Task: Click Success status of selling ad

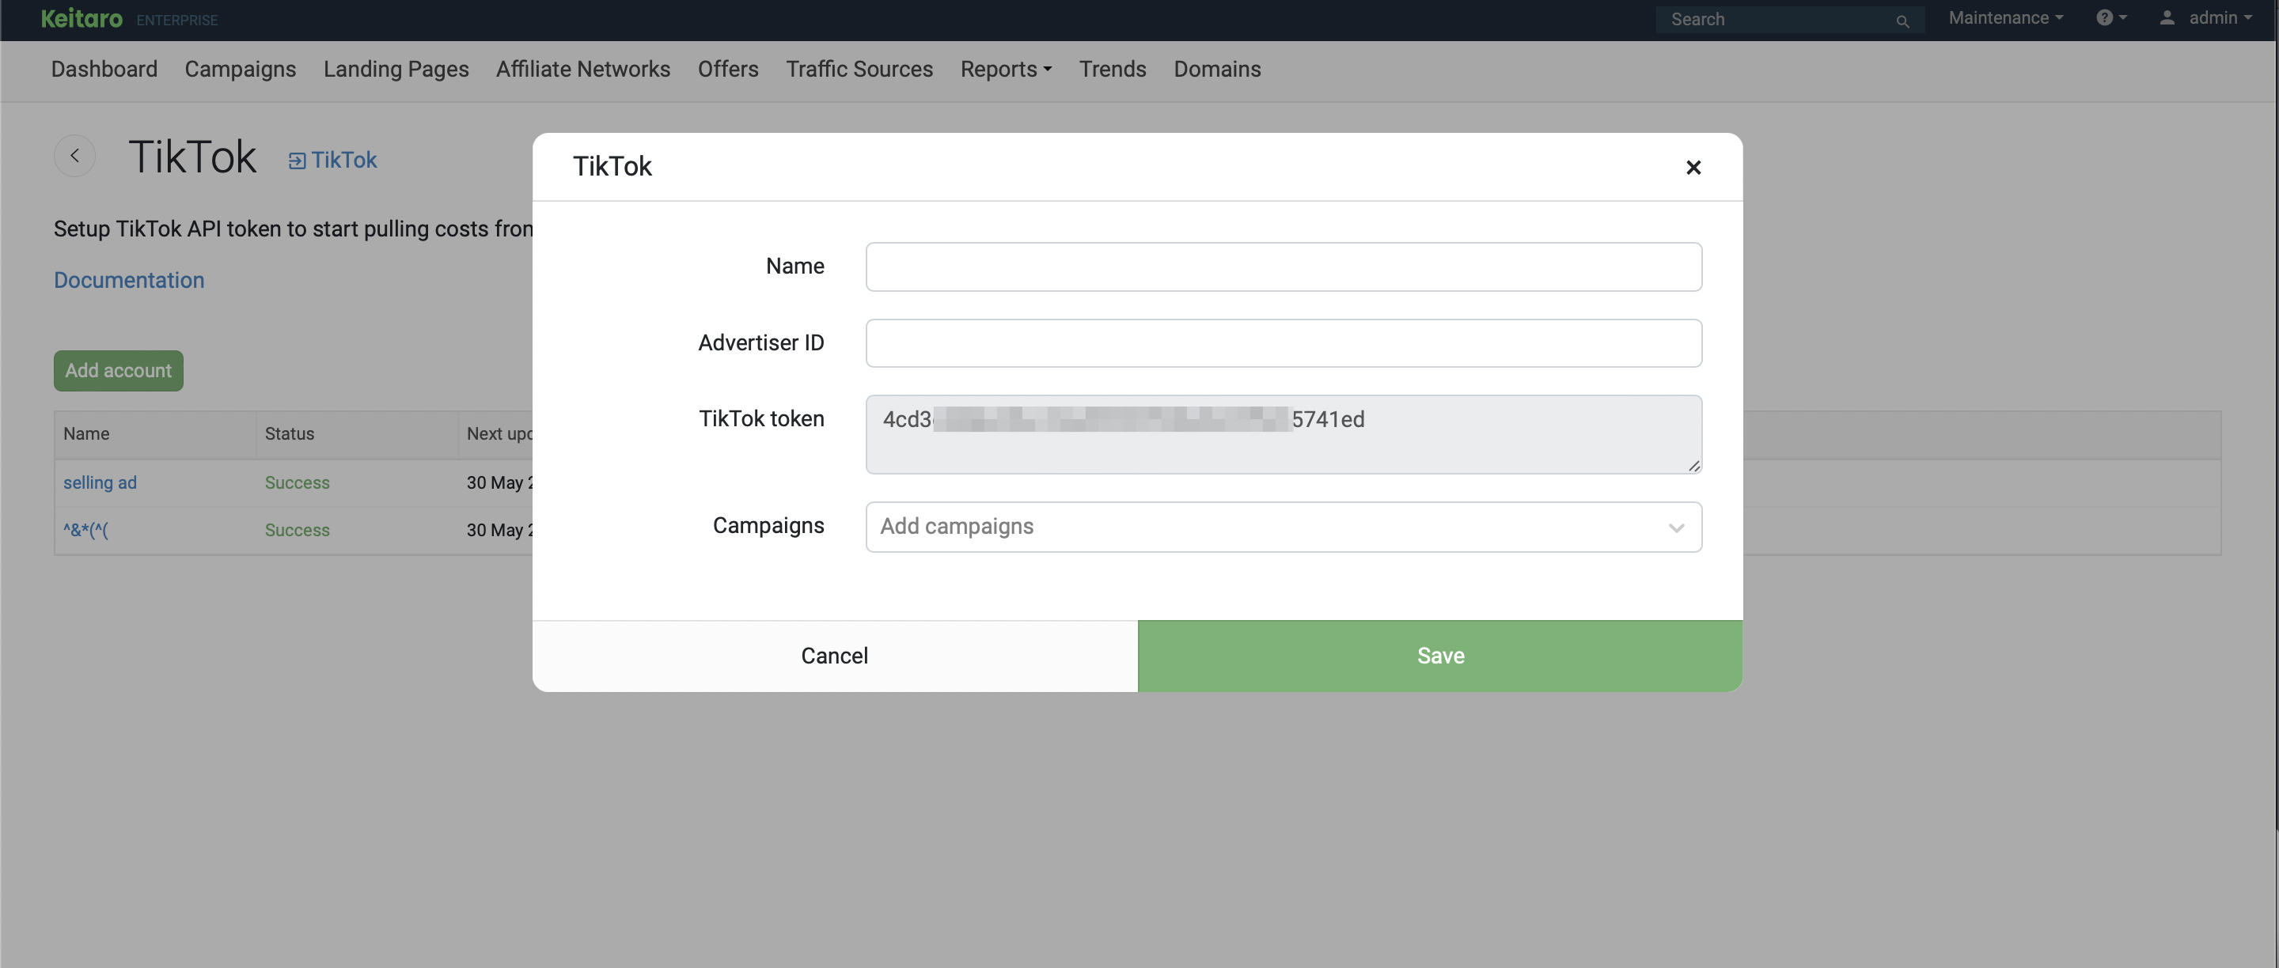Action: tap(298, 482)
